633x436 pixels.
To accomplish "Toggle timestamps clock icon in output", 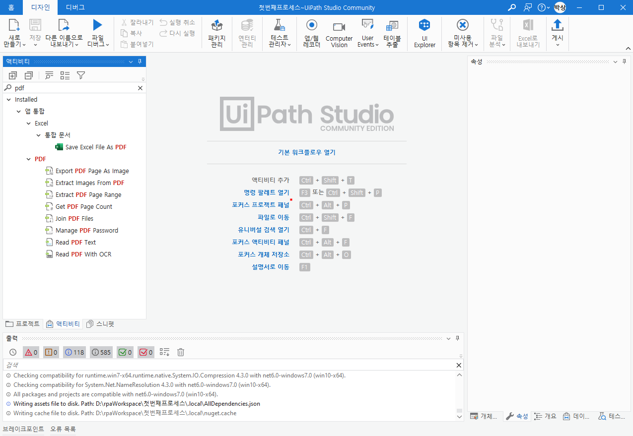I will pos(13,352).
